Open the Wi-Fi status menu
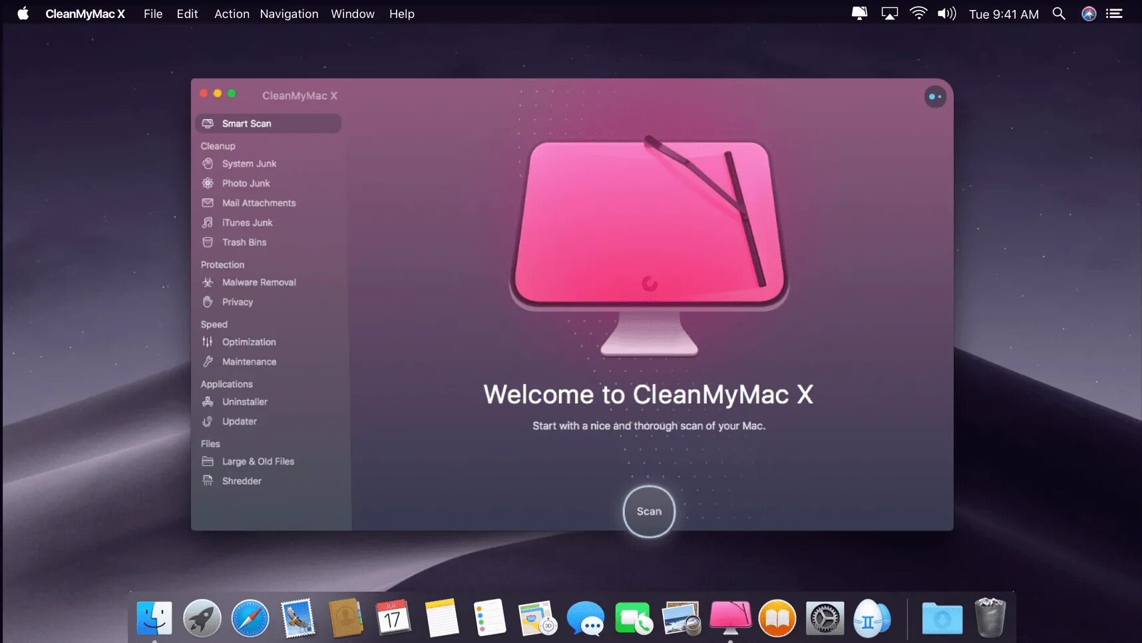1142x643 pixels. [918, 13]
